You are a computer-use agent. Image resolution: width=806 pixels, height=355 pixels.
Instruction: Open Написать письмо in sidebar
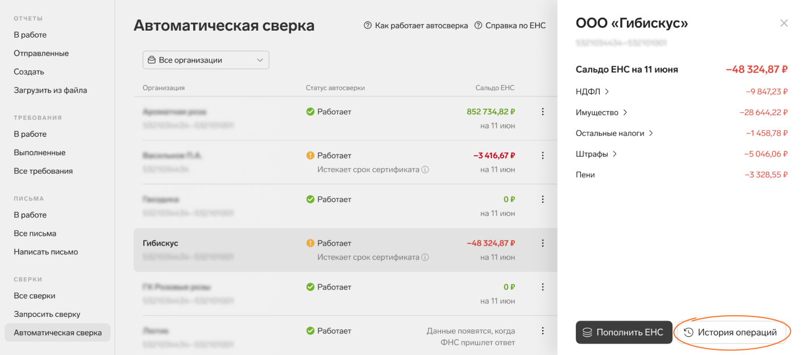click(x=46, y=252)
